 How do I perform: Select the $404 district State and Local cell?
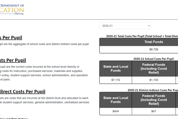coord(116,111)
